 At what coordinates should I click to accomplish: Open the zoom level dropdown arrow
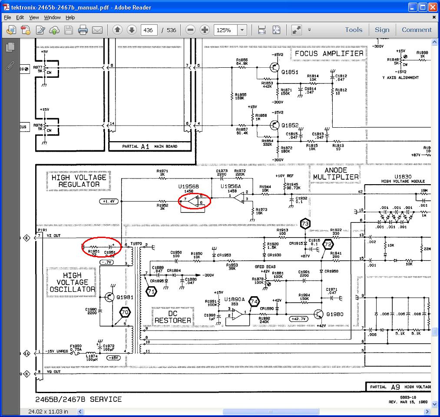point(242,30)
